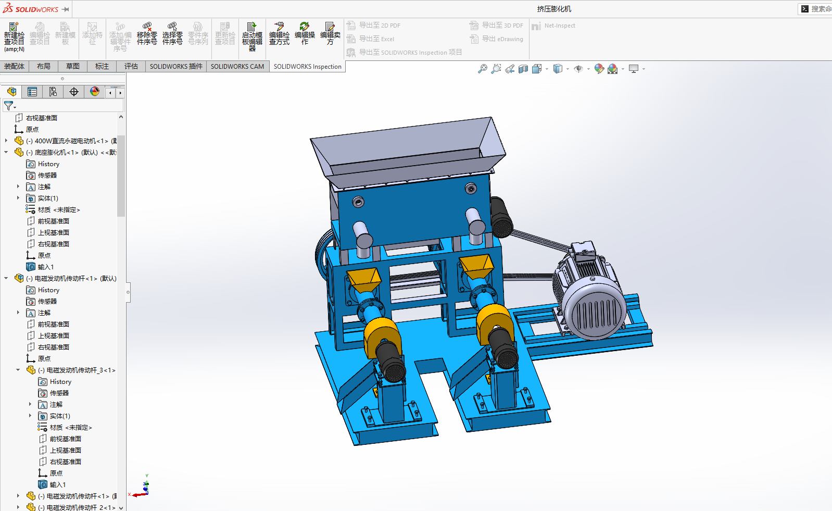Toggle the Section View icon
This screenshot has width=832, height=511.
[x=523, y=69]
